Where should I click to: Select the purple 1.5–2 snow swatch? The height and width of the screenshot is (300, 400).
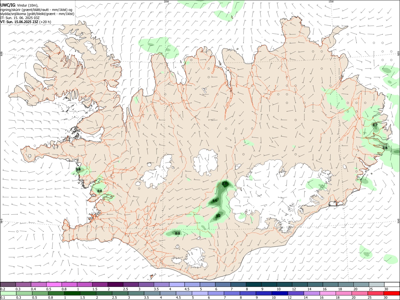(100, 284)
